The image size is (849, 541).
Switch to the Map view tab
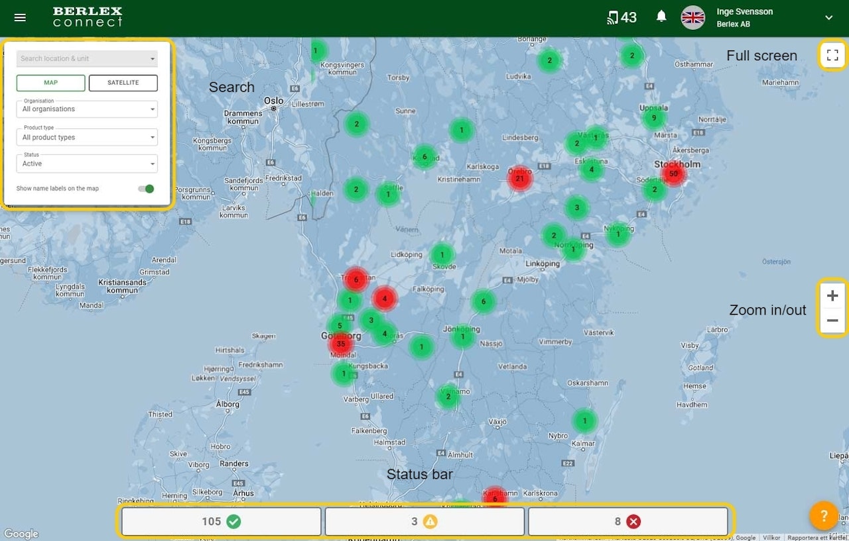[51, 83]
